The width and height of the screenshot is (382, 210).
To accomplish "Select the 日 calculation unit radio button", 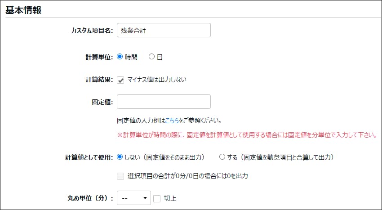I will pos(151,57).
